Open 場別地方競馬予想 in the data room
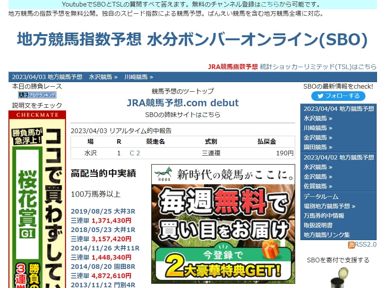The height and width of the screenshot is (288, 390). coord(330,206)
